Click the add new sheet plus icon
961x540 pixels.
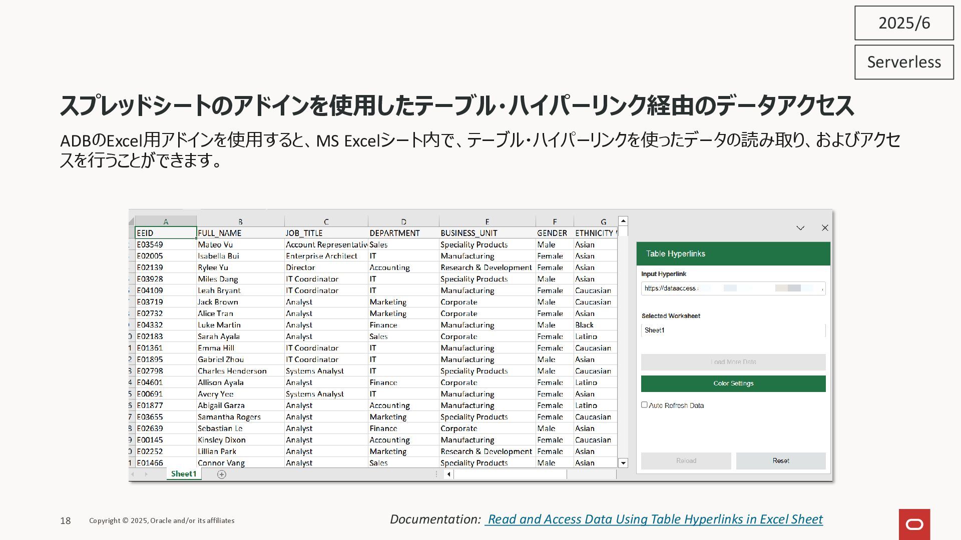[222, 474]
